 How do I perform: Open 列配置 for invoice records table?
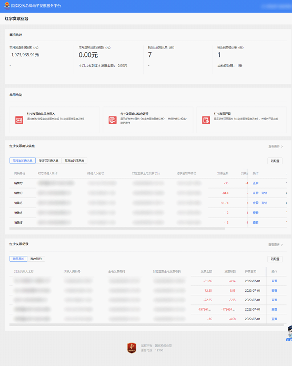point(275,259)
